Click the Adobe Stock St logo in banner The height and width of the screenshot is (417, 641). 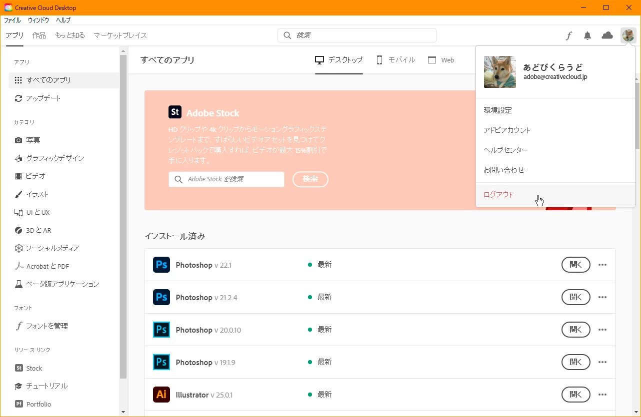[175, 112]
